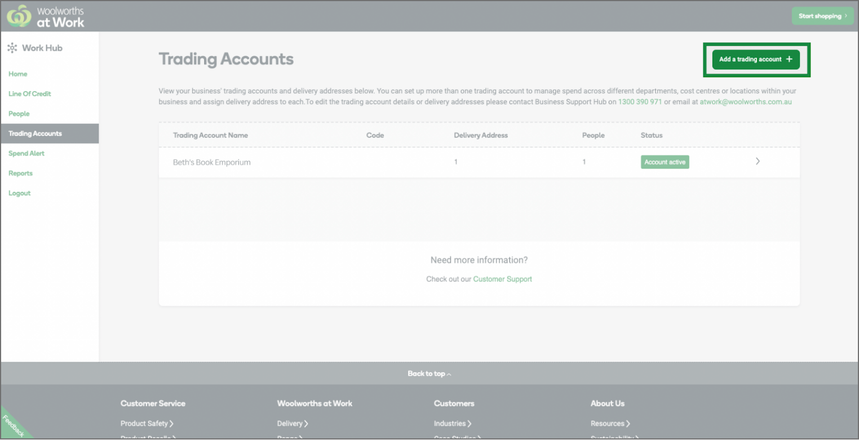Click the chevron next to Product Safety
The width and height of the screenshot is (859, 440).
coord(173,423)
